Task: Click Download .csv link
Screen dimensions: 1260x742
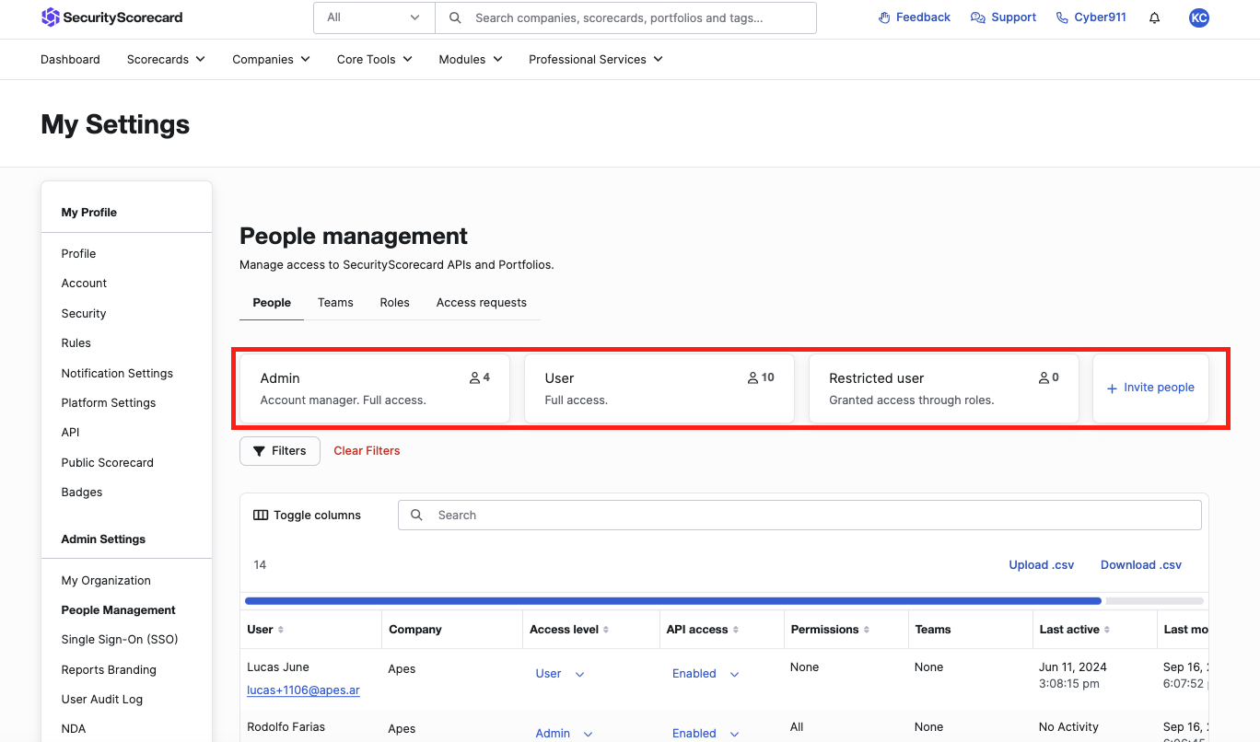Action: [x=1141, y=565]
